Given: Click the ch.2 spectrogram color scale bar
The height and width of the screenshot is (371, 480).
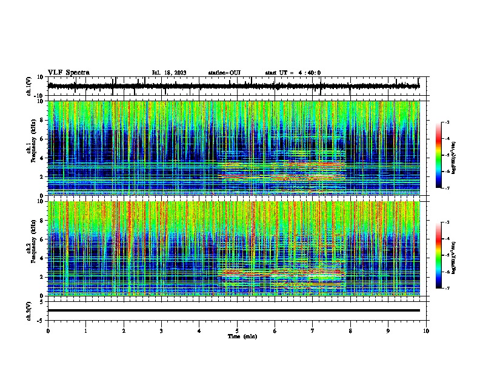Looking at the screenshot, I should coord(438,255).
